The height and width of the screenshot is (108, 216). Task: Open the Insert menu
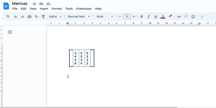pyautogui.click(x=44, y=9)
